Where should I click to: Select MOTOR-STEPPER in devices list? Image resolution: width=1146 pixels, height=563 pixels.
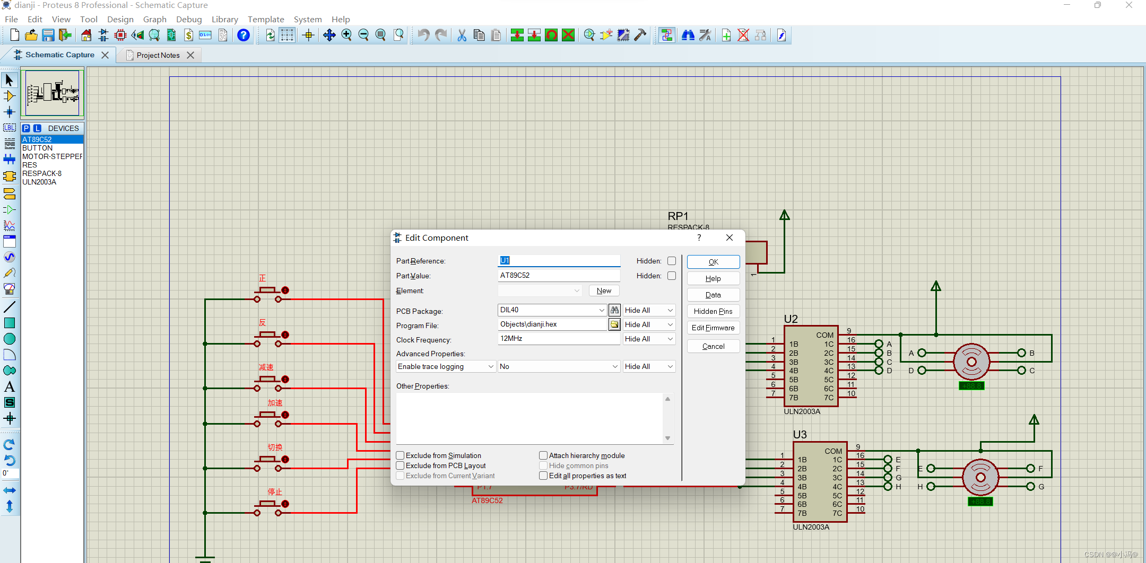(52, 156)
